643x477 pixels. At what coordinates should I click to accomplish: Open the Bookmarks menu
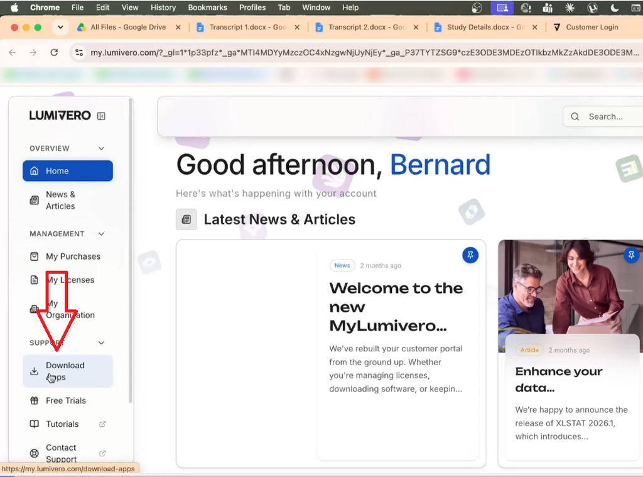point(207,8)
